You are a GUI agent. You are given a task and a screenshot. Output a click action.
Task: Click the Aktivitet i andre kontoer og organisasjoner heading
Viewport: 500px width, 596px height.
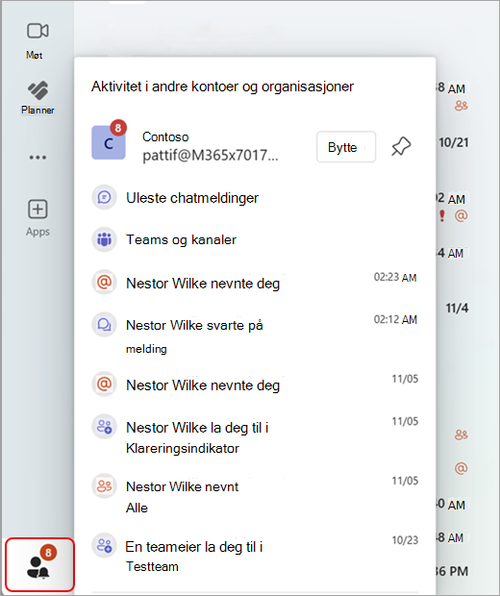click(x=222, y=87)
